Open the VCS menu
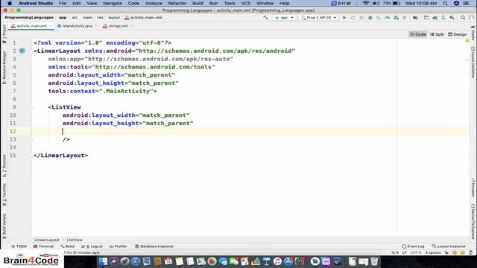The image size is (477, 268). (x=246, y=3)
